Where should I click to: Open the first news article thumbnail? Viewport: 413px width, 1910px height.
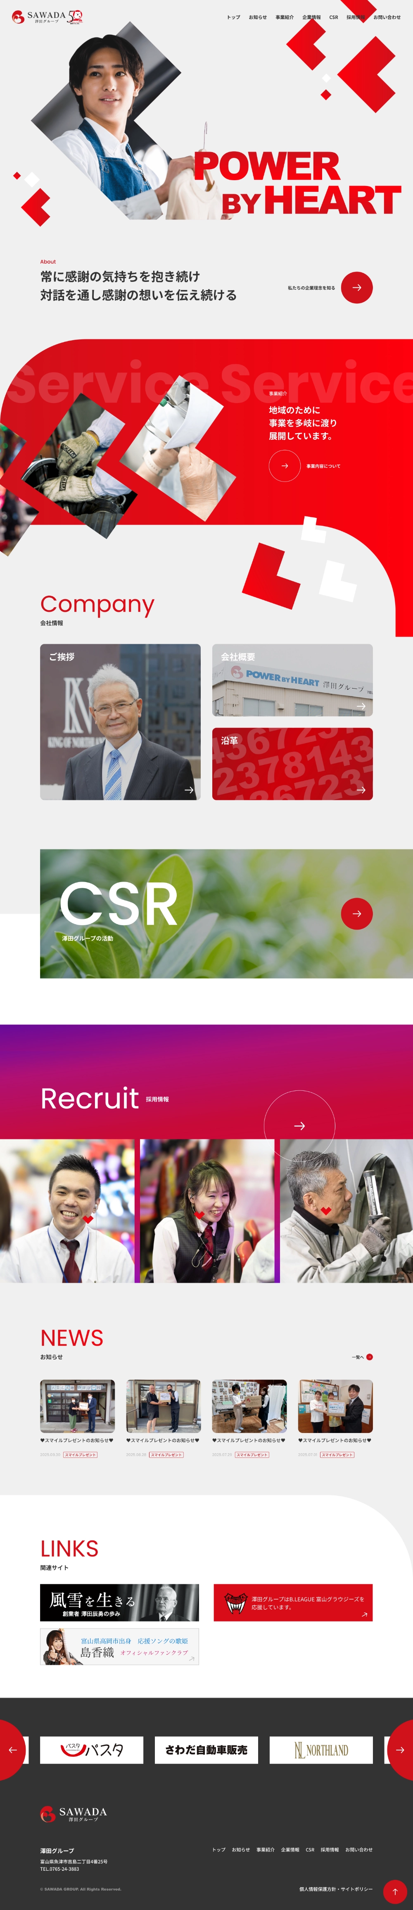[77, 1406]
